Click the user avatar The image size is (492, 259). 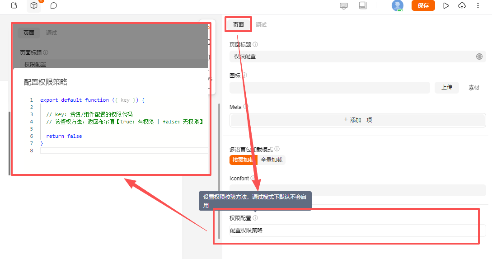398,5
